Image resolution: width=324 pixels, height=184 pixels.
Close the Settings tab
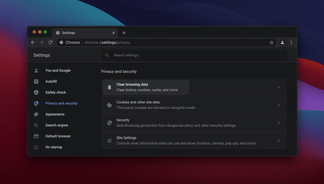tap(113, 33)
